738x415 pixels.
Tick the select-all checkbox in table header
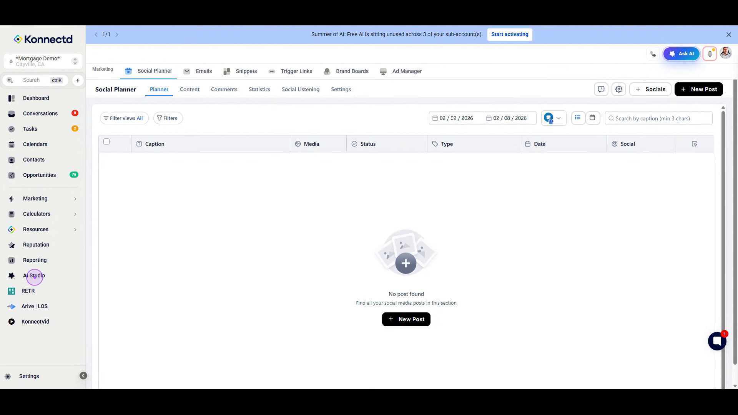click(x=106, y=141)
